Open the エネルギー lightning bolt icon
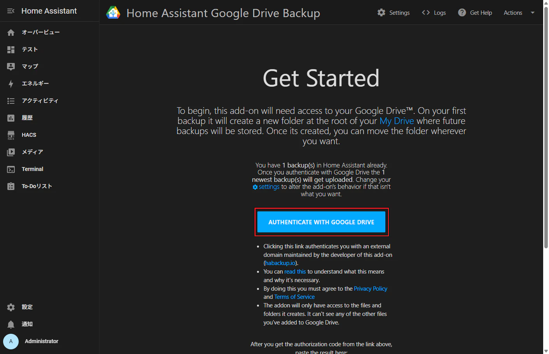The height and width of the screenshot is (354, 549). 11,84
